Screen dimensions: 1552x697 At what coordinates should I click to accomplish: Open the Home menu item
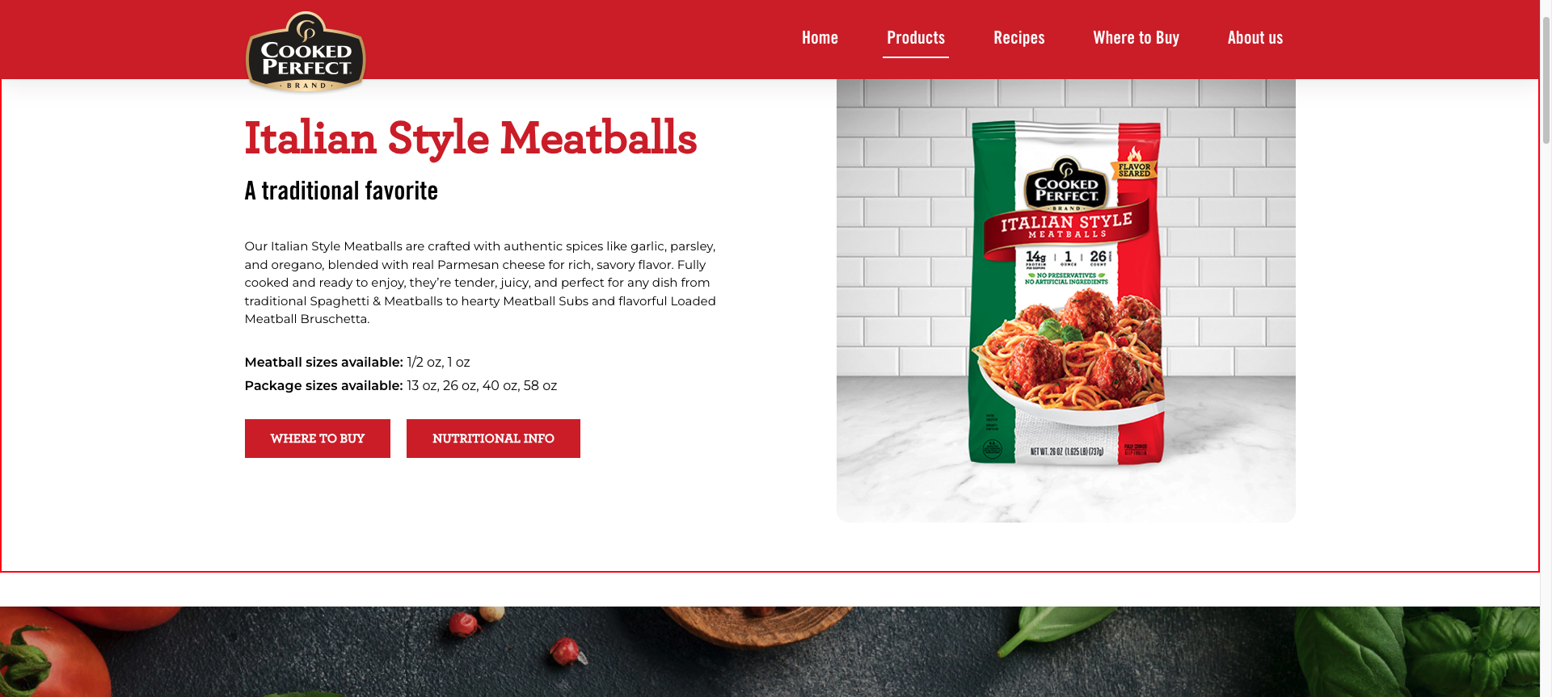tap(820, 38)
